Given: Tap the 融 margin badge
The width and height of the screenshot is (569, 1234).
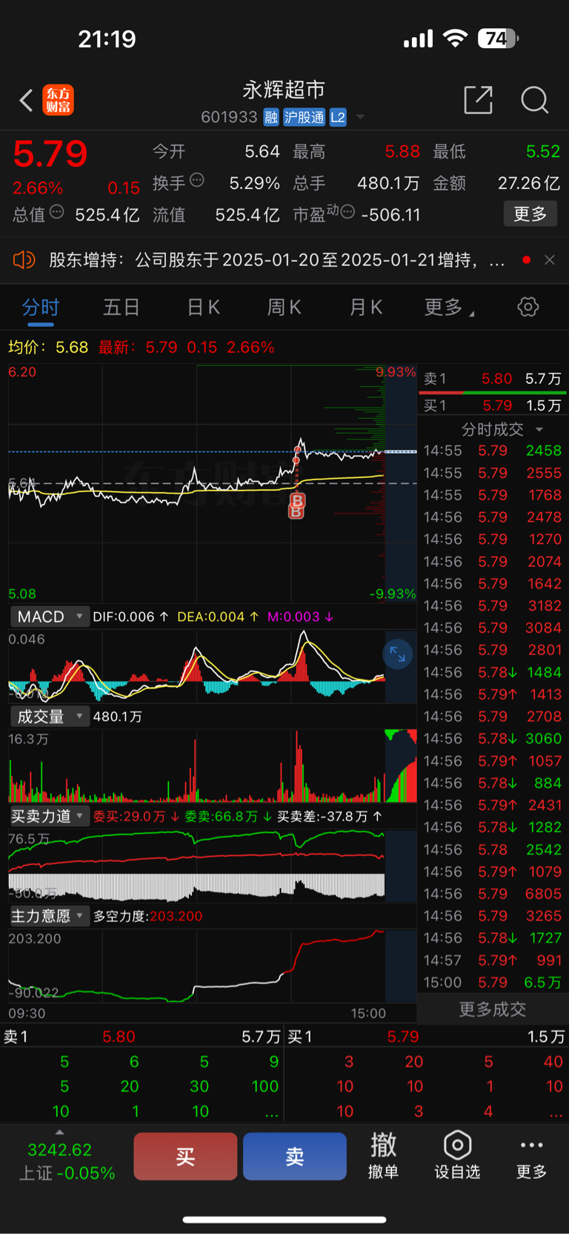Looking at the screenshot, I should pos(270,117).
